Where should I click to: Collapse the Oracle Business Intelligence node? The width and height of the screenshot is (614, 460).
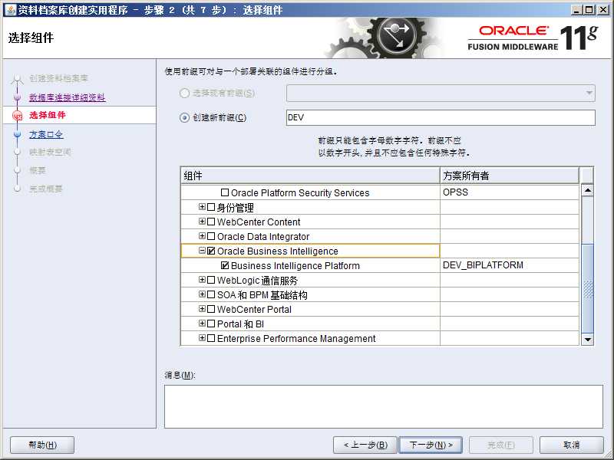pyautogui.click(x=202, y=251)
